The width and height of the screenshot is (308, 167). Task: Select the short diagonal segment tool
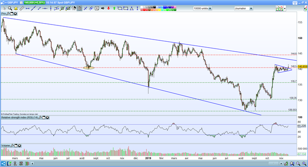tap(39, 9)
